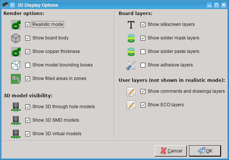Toggle Show ECO layers checkbox

coord(143,105)
